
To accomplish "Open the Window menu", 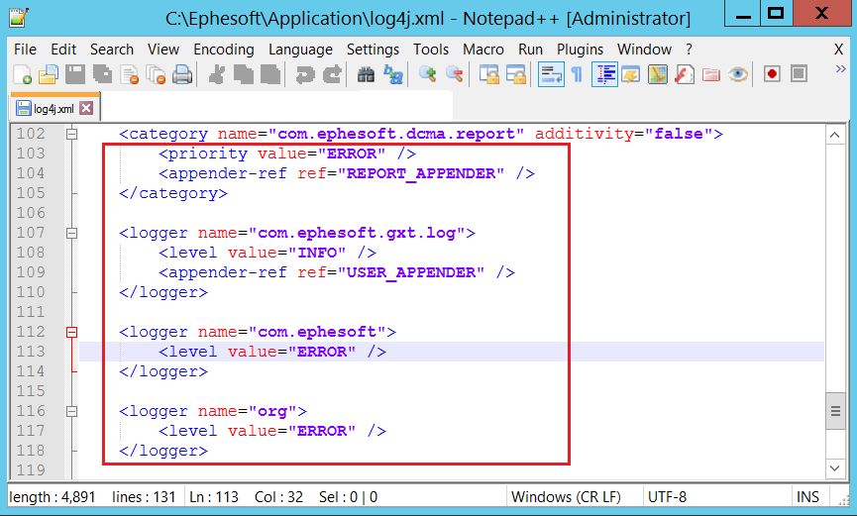I will 644,50.
